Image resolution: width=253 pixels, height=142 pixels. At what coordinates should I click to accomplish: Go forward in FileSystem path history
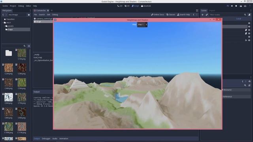(x=6, y=15)
